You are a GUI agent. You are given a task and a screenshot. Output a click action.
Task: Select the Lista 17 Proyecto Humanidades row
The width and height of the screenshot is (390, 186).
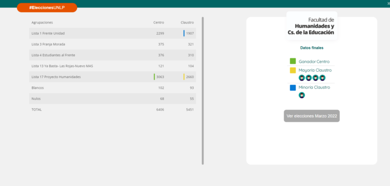(x=112, y=77)
